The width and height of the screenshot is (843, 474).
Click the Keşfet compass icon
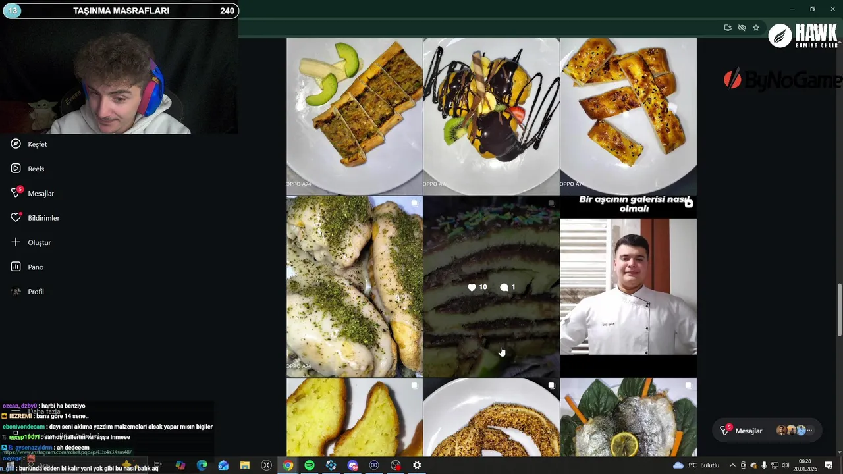point(16,144)
